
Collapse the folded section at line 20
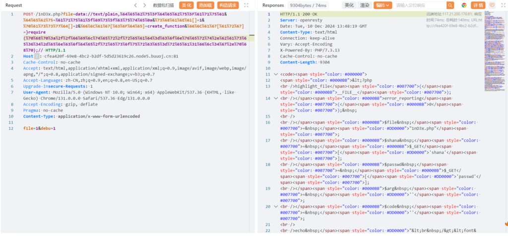coord(275,206)
